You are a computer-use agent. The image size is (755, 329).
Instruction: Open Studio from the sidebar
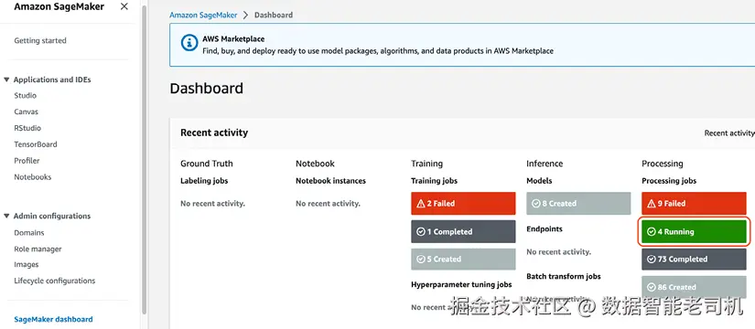25,95
